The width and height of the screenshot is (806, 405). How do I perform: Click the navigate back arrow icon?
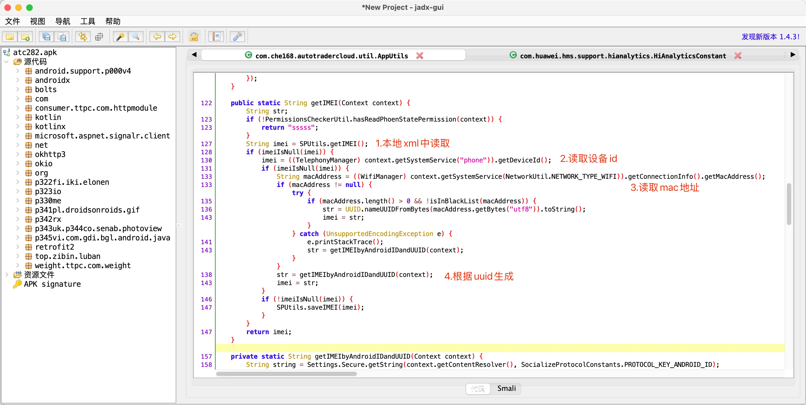coord(157,37)
